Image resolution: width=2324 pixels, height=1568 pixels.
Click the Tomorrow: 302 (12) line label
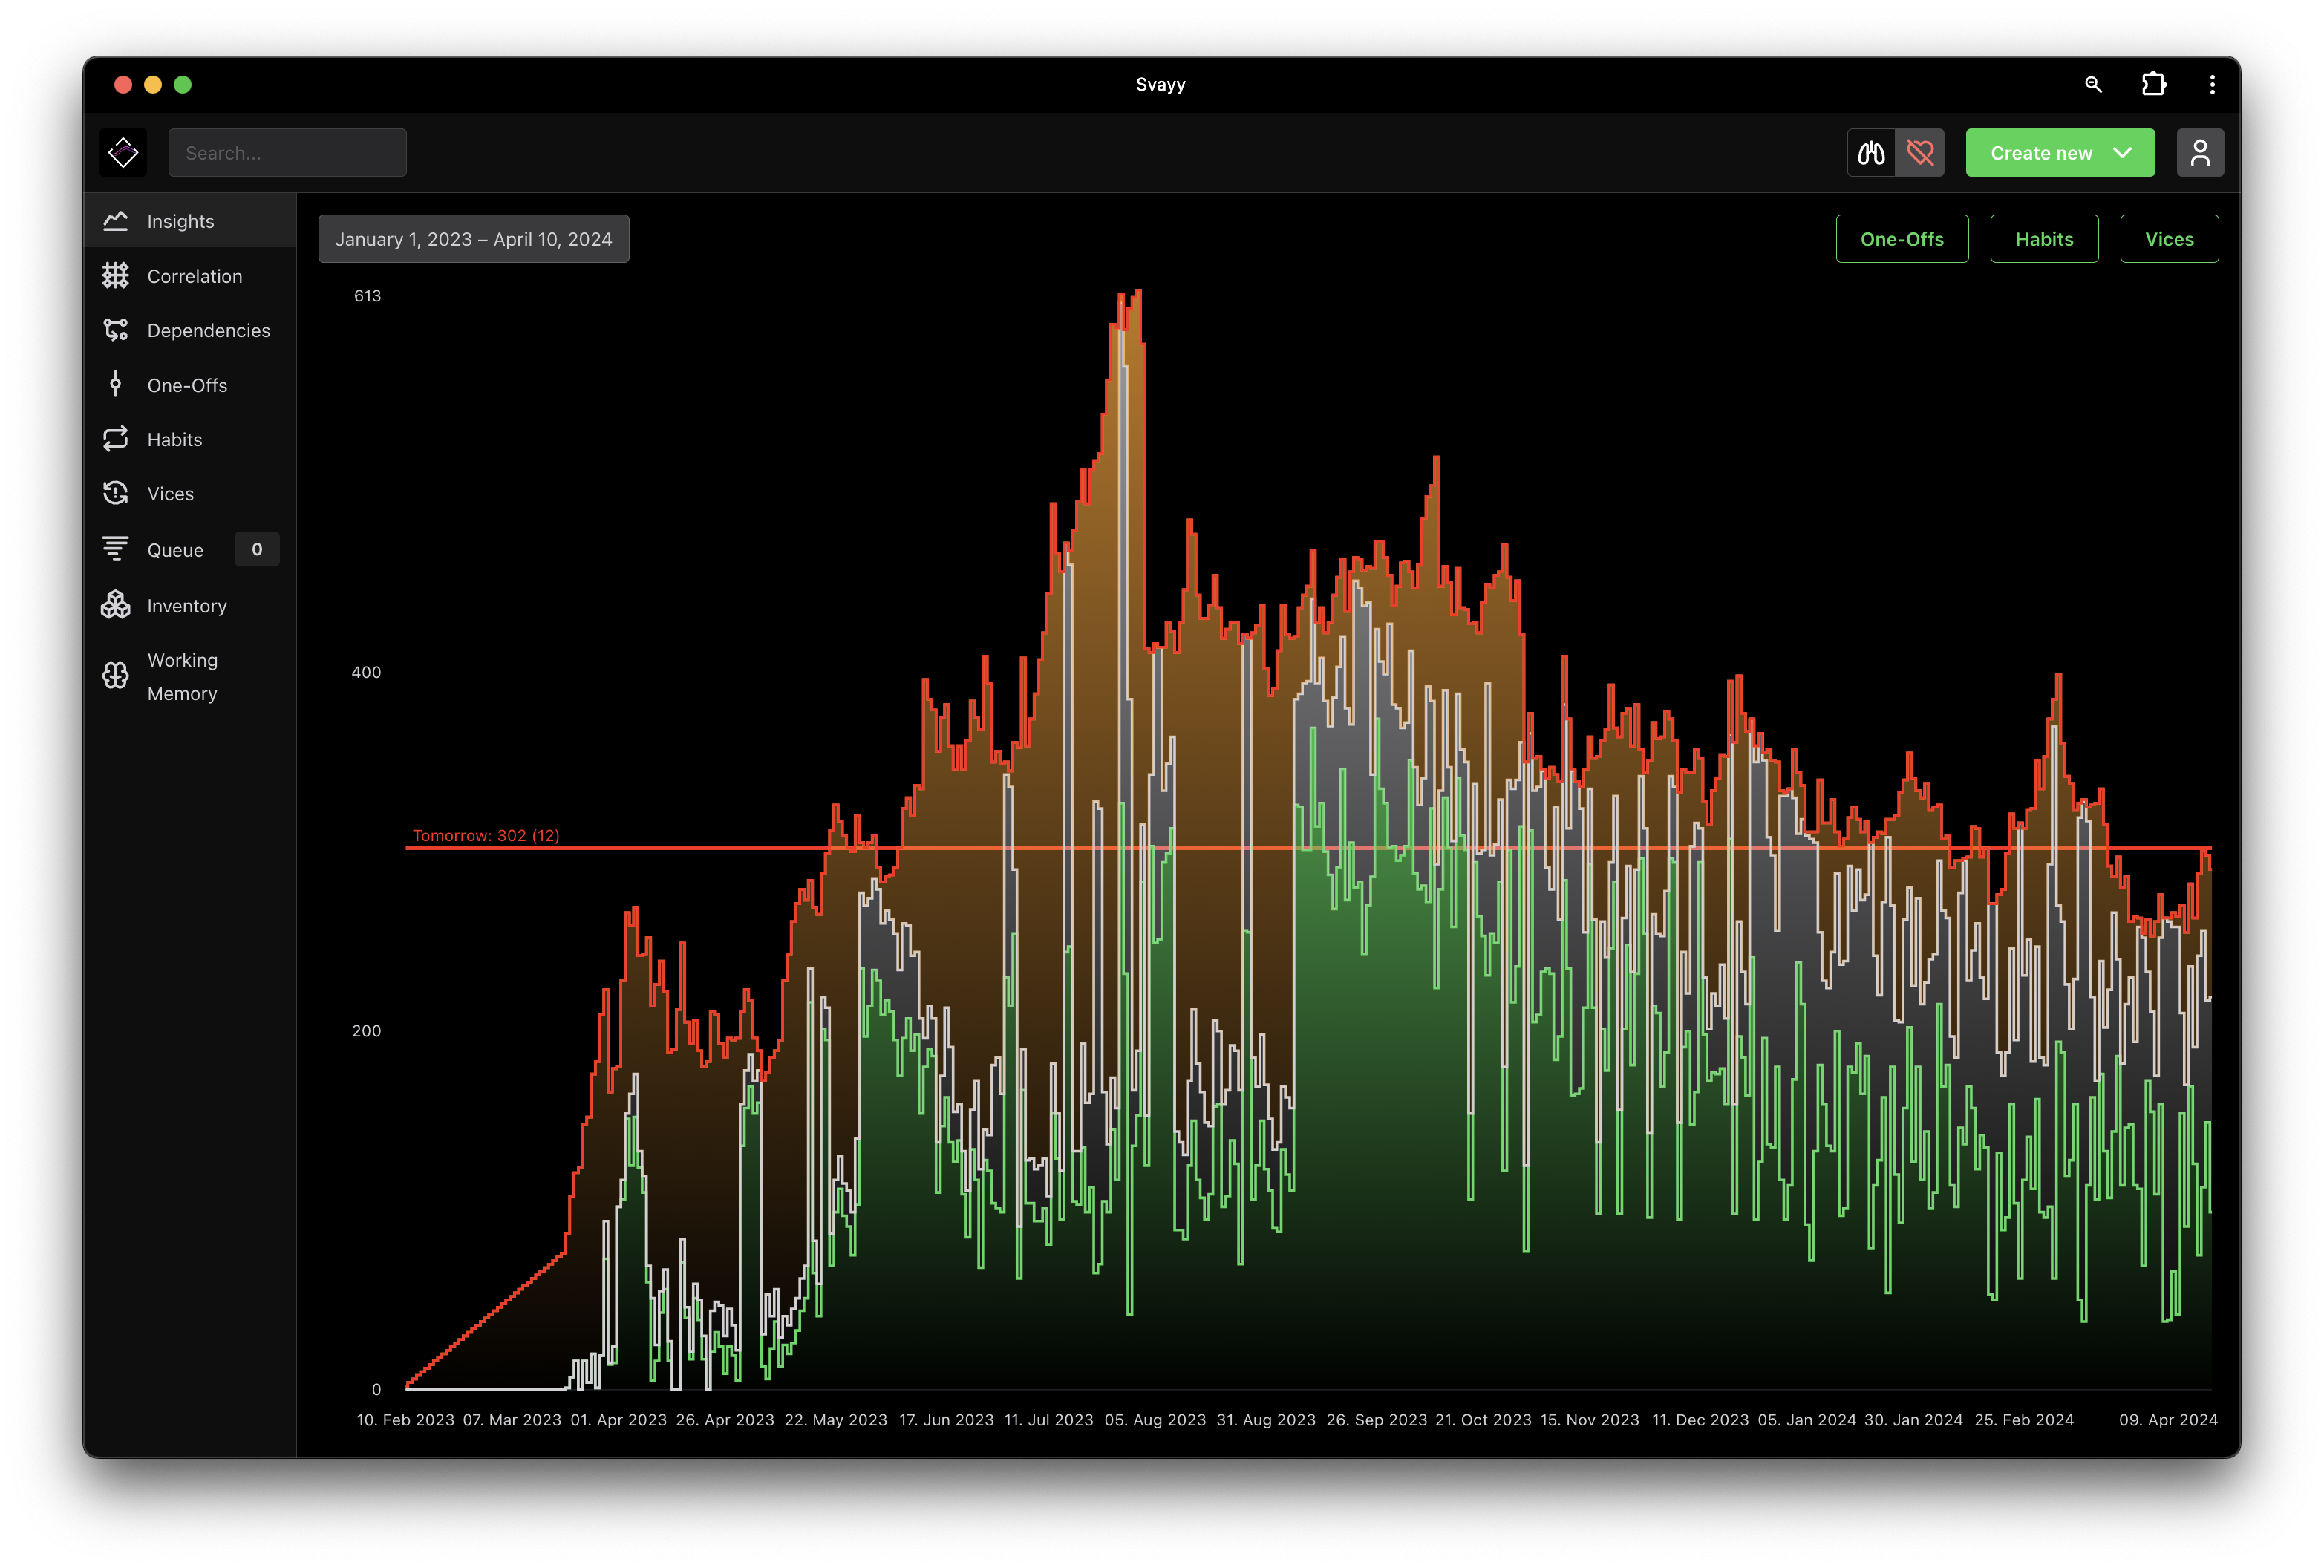(486, 835)
